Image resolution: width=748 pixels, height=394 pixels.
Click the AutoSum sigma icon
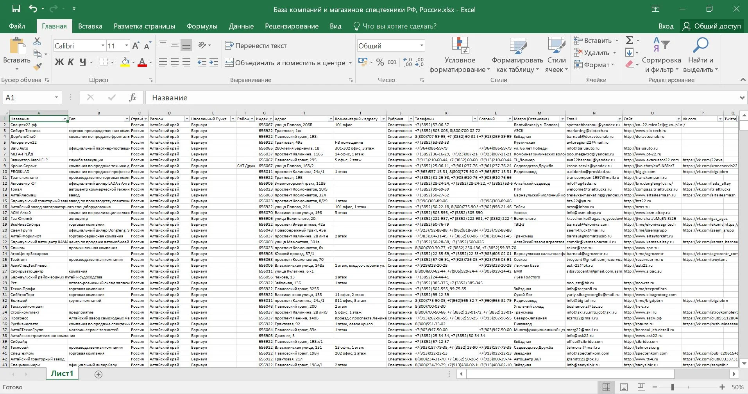629,40
